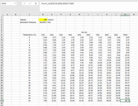
Task: Select cell with value 69.00
Action: point(107,101)
